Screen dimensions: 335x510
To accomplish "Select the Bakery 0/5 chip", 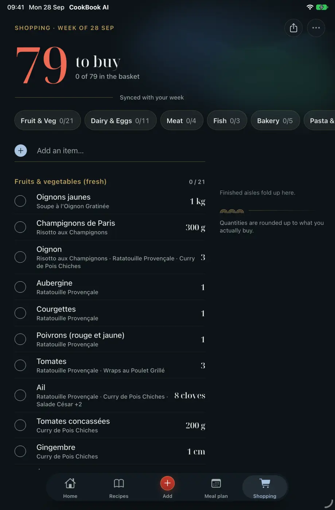I will click(275, 121).
